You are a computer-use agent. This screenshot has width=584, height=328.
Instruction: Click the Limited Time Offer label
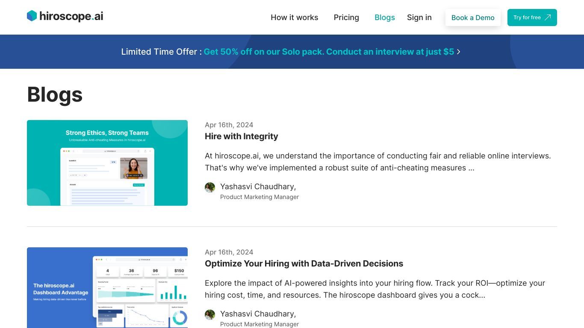[161, 52]
